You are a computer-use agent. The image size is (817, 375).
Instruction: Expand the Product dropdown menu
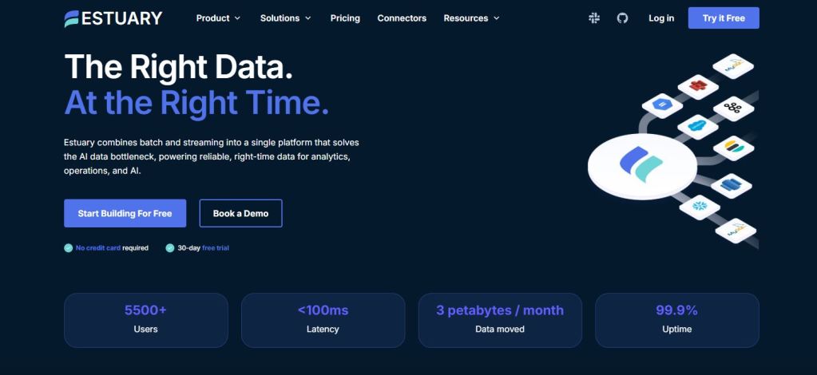click(218, 18)
